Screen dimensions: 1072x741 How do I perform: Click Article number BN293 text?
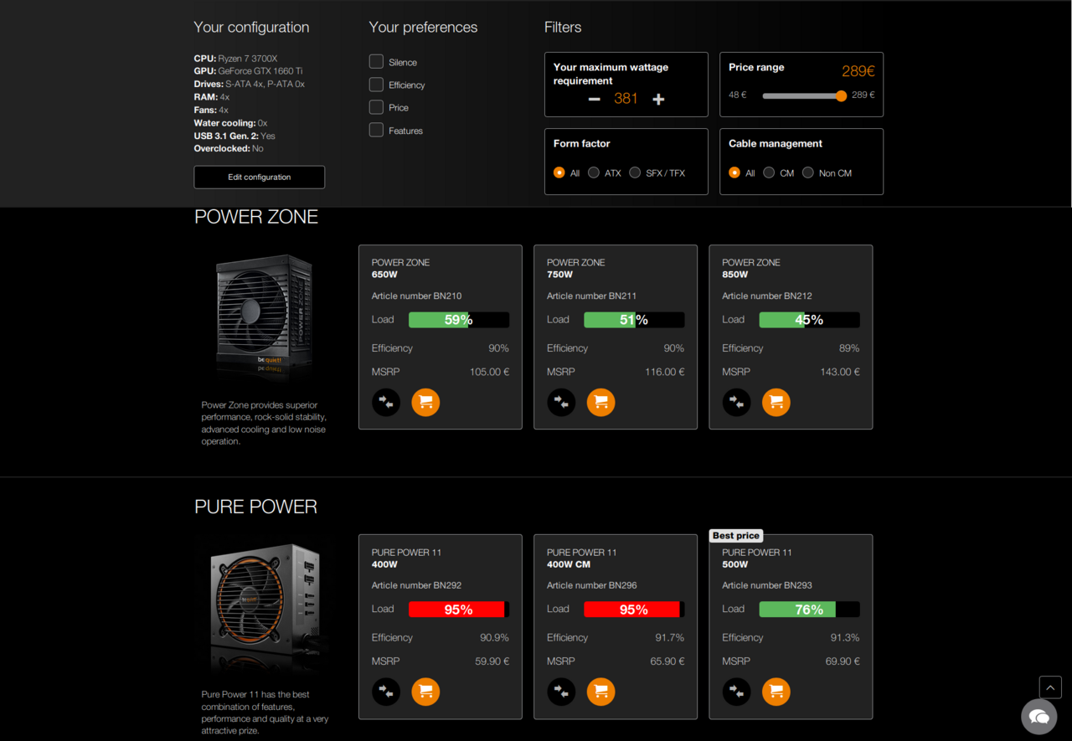pyautogui.click(x=767, y=585)
